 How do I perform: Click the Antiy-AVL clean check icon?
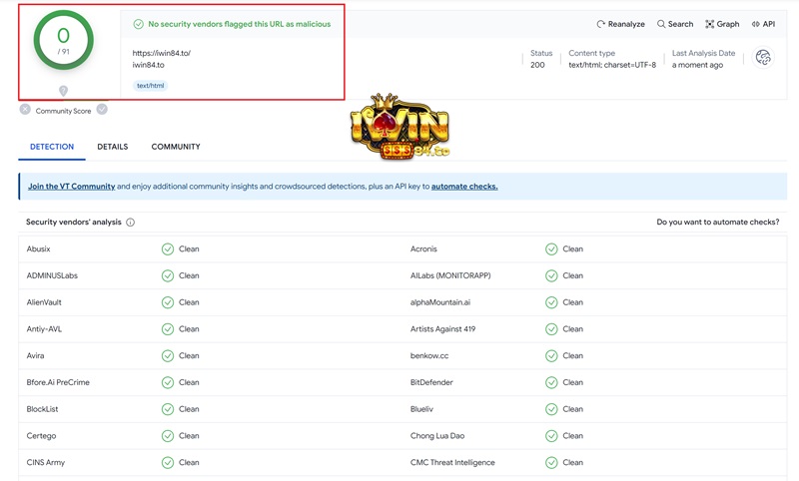point(168,328)
